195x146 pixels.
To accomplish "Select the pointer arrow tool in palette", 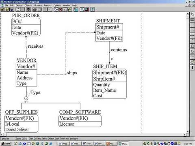I will point(192,14).
